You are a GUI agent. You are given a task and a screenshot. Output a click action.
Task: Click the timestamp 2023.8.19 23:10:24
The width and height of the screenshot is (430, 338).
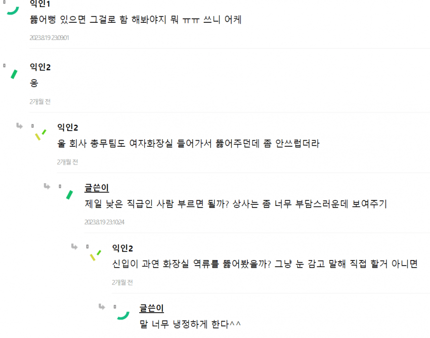[x=104, y=222]
